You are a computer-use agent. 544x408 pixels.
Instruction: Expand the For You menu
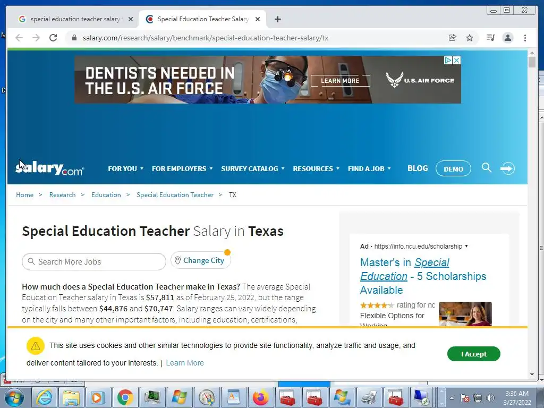pyautogui.click(x=125, y=168)
